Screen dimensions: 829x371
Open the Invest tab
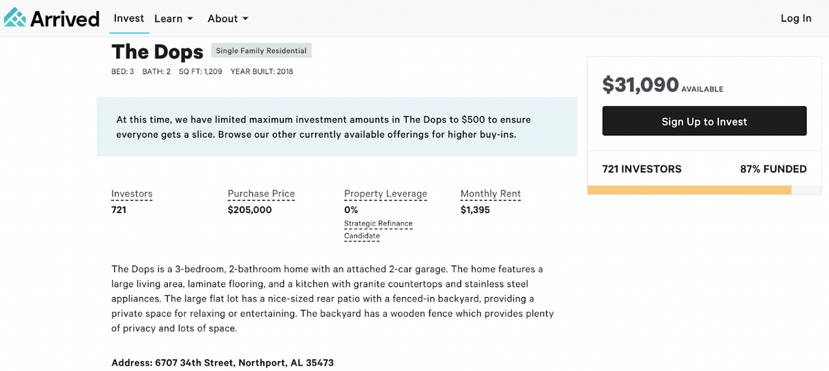(x=128, y=19)
